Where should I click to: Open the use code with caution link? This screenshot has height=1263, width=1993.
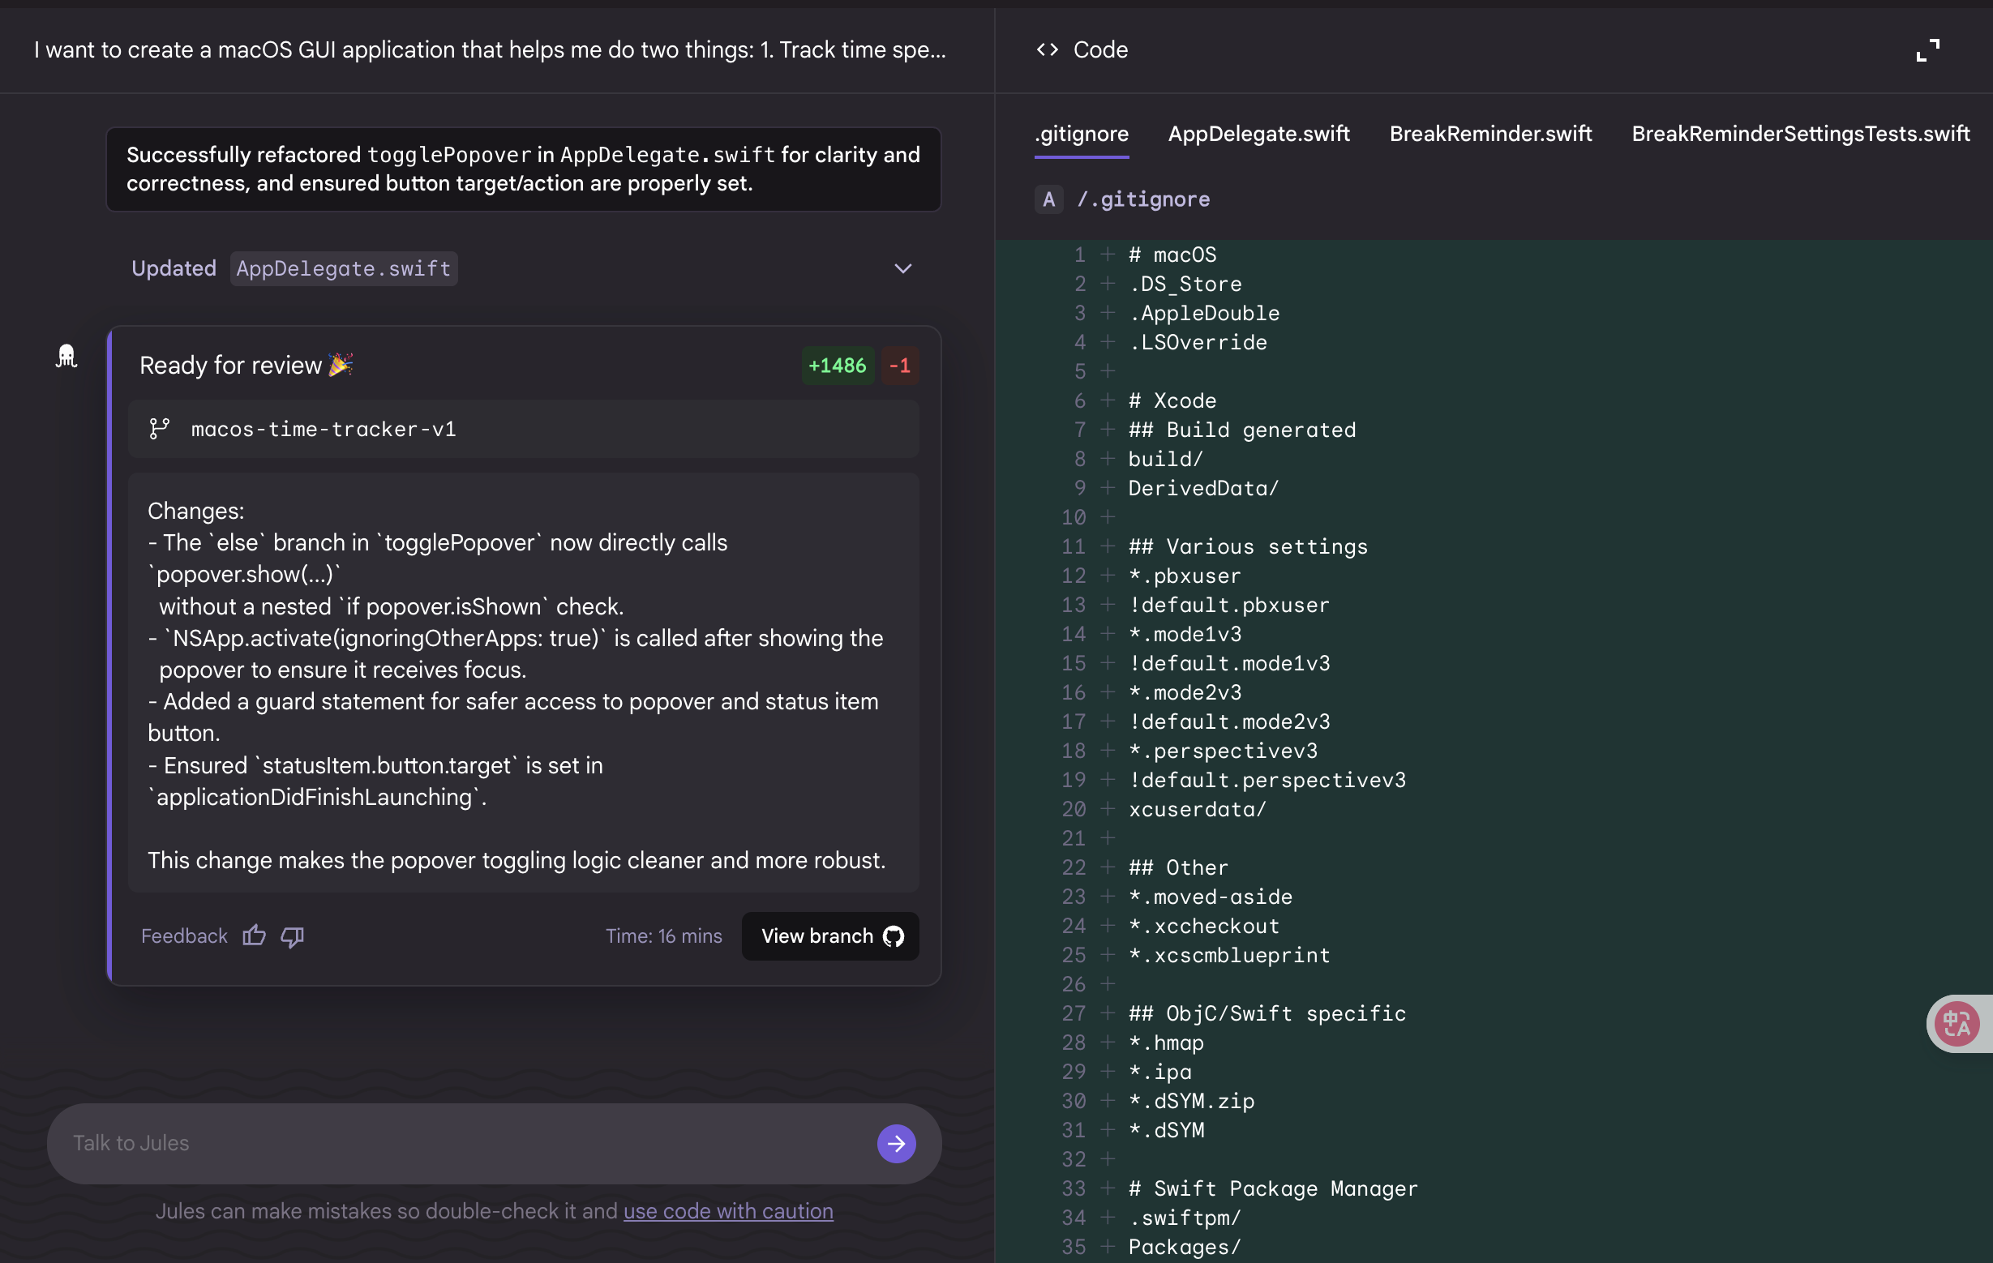[728, 1211]
